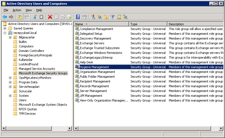
Task: Create new group with toolbar icon
Action: click(x=100, y=17)
